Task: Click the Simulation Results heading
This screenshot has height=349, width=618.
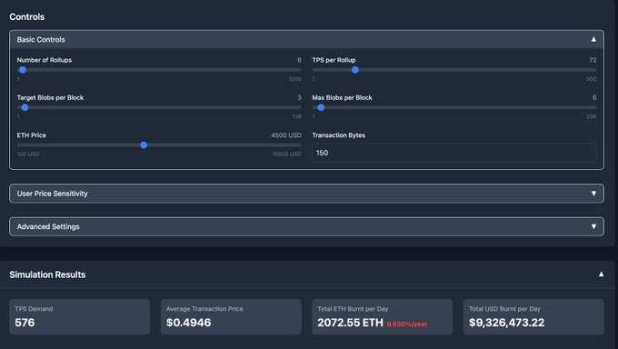Action: [47, 274]
